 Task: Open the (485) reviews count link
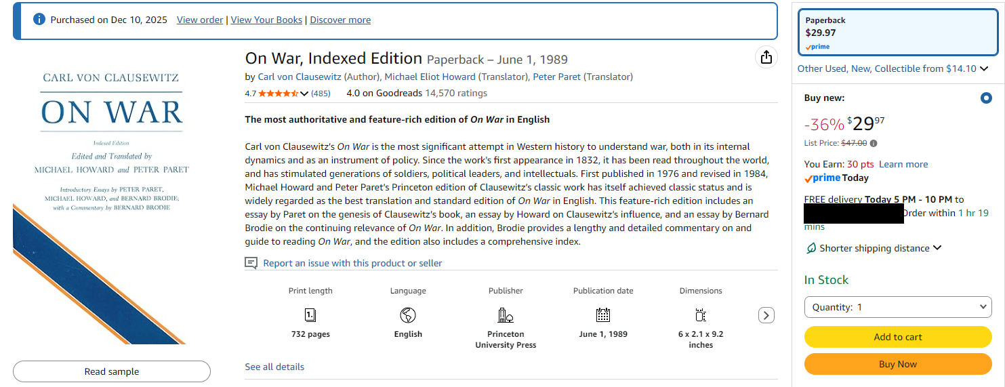tap(321, 94)
